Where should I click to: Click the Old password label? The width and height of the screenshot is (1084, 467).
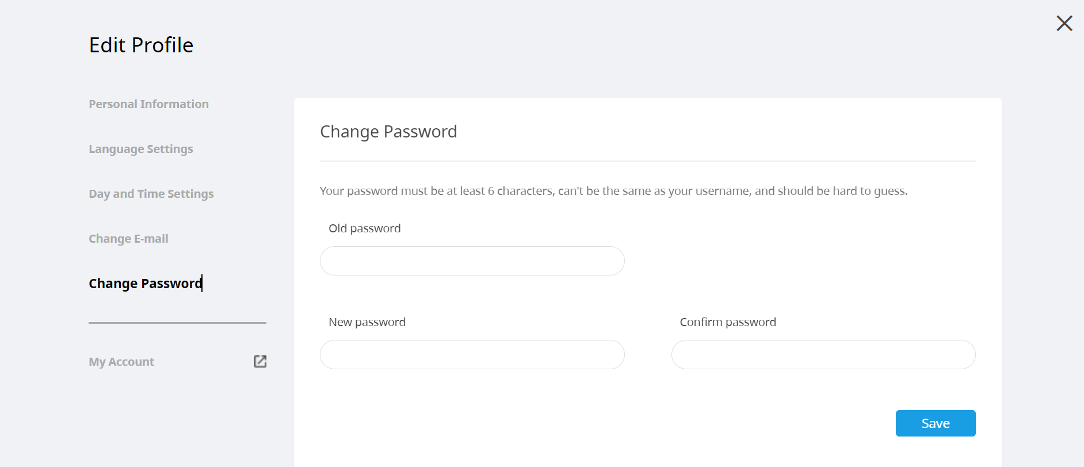(x=364, y=228)
